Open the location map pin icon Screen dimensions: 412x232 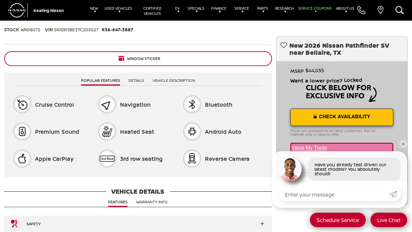[380, 10]
